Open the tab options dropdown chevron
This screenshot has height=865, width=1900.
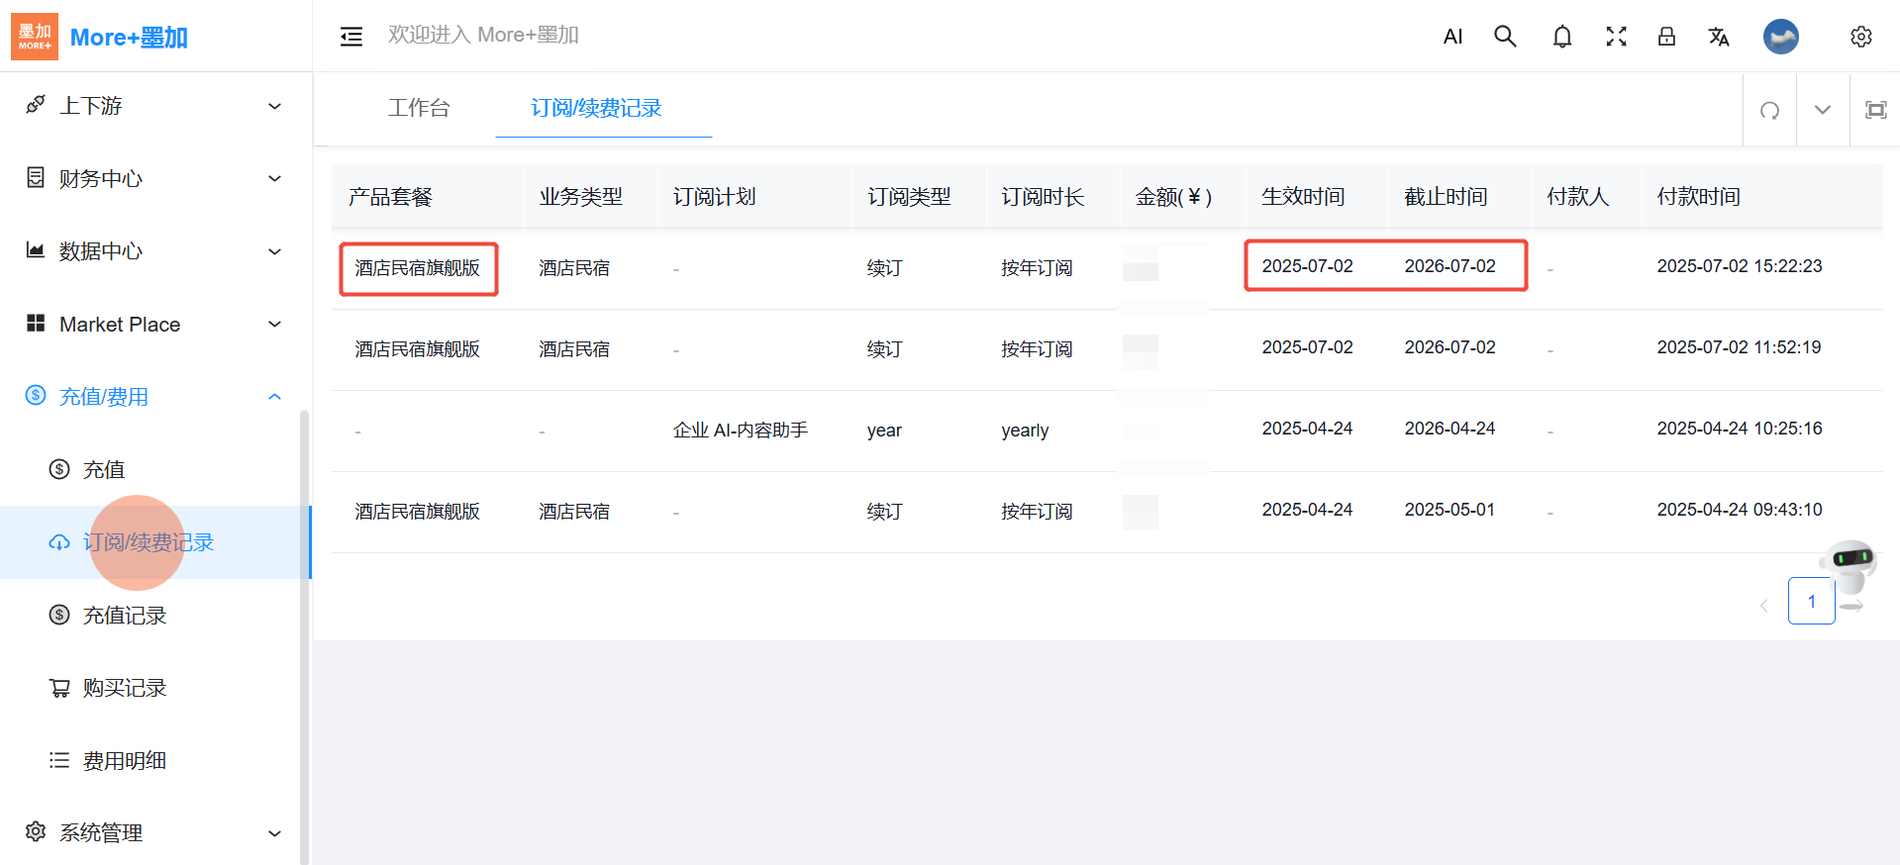point(1822,110)
